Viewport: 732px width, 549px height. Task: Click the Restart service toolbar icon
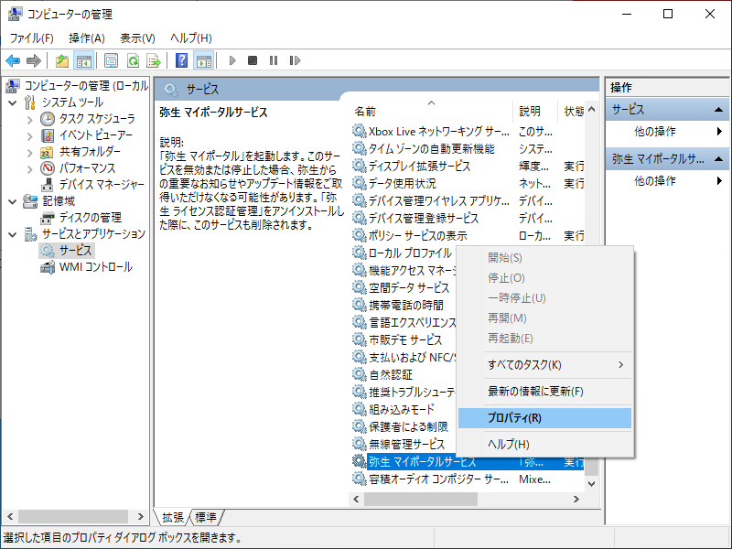click(x=295, y=60)
